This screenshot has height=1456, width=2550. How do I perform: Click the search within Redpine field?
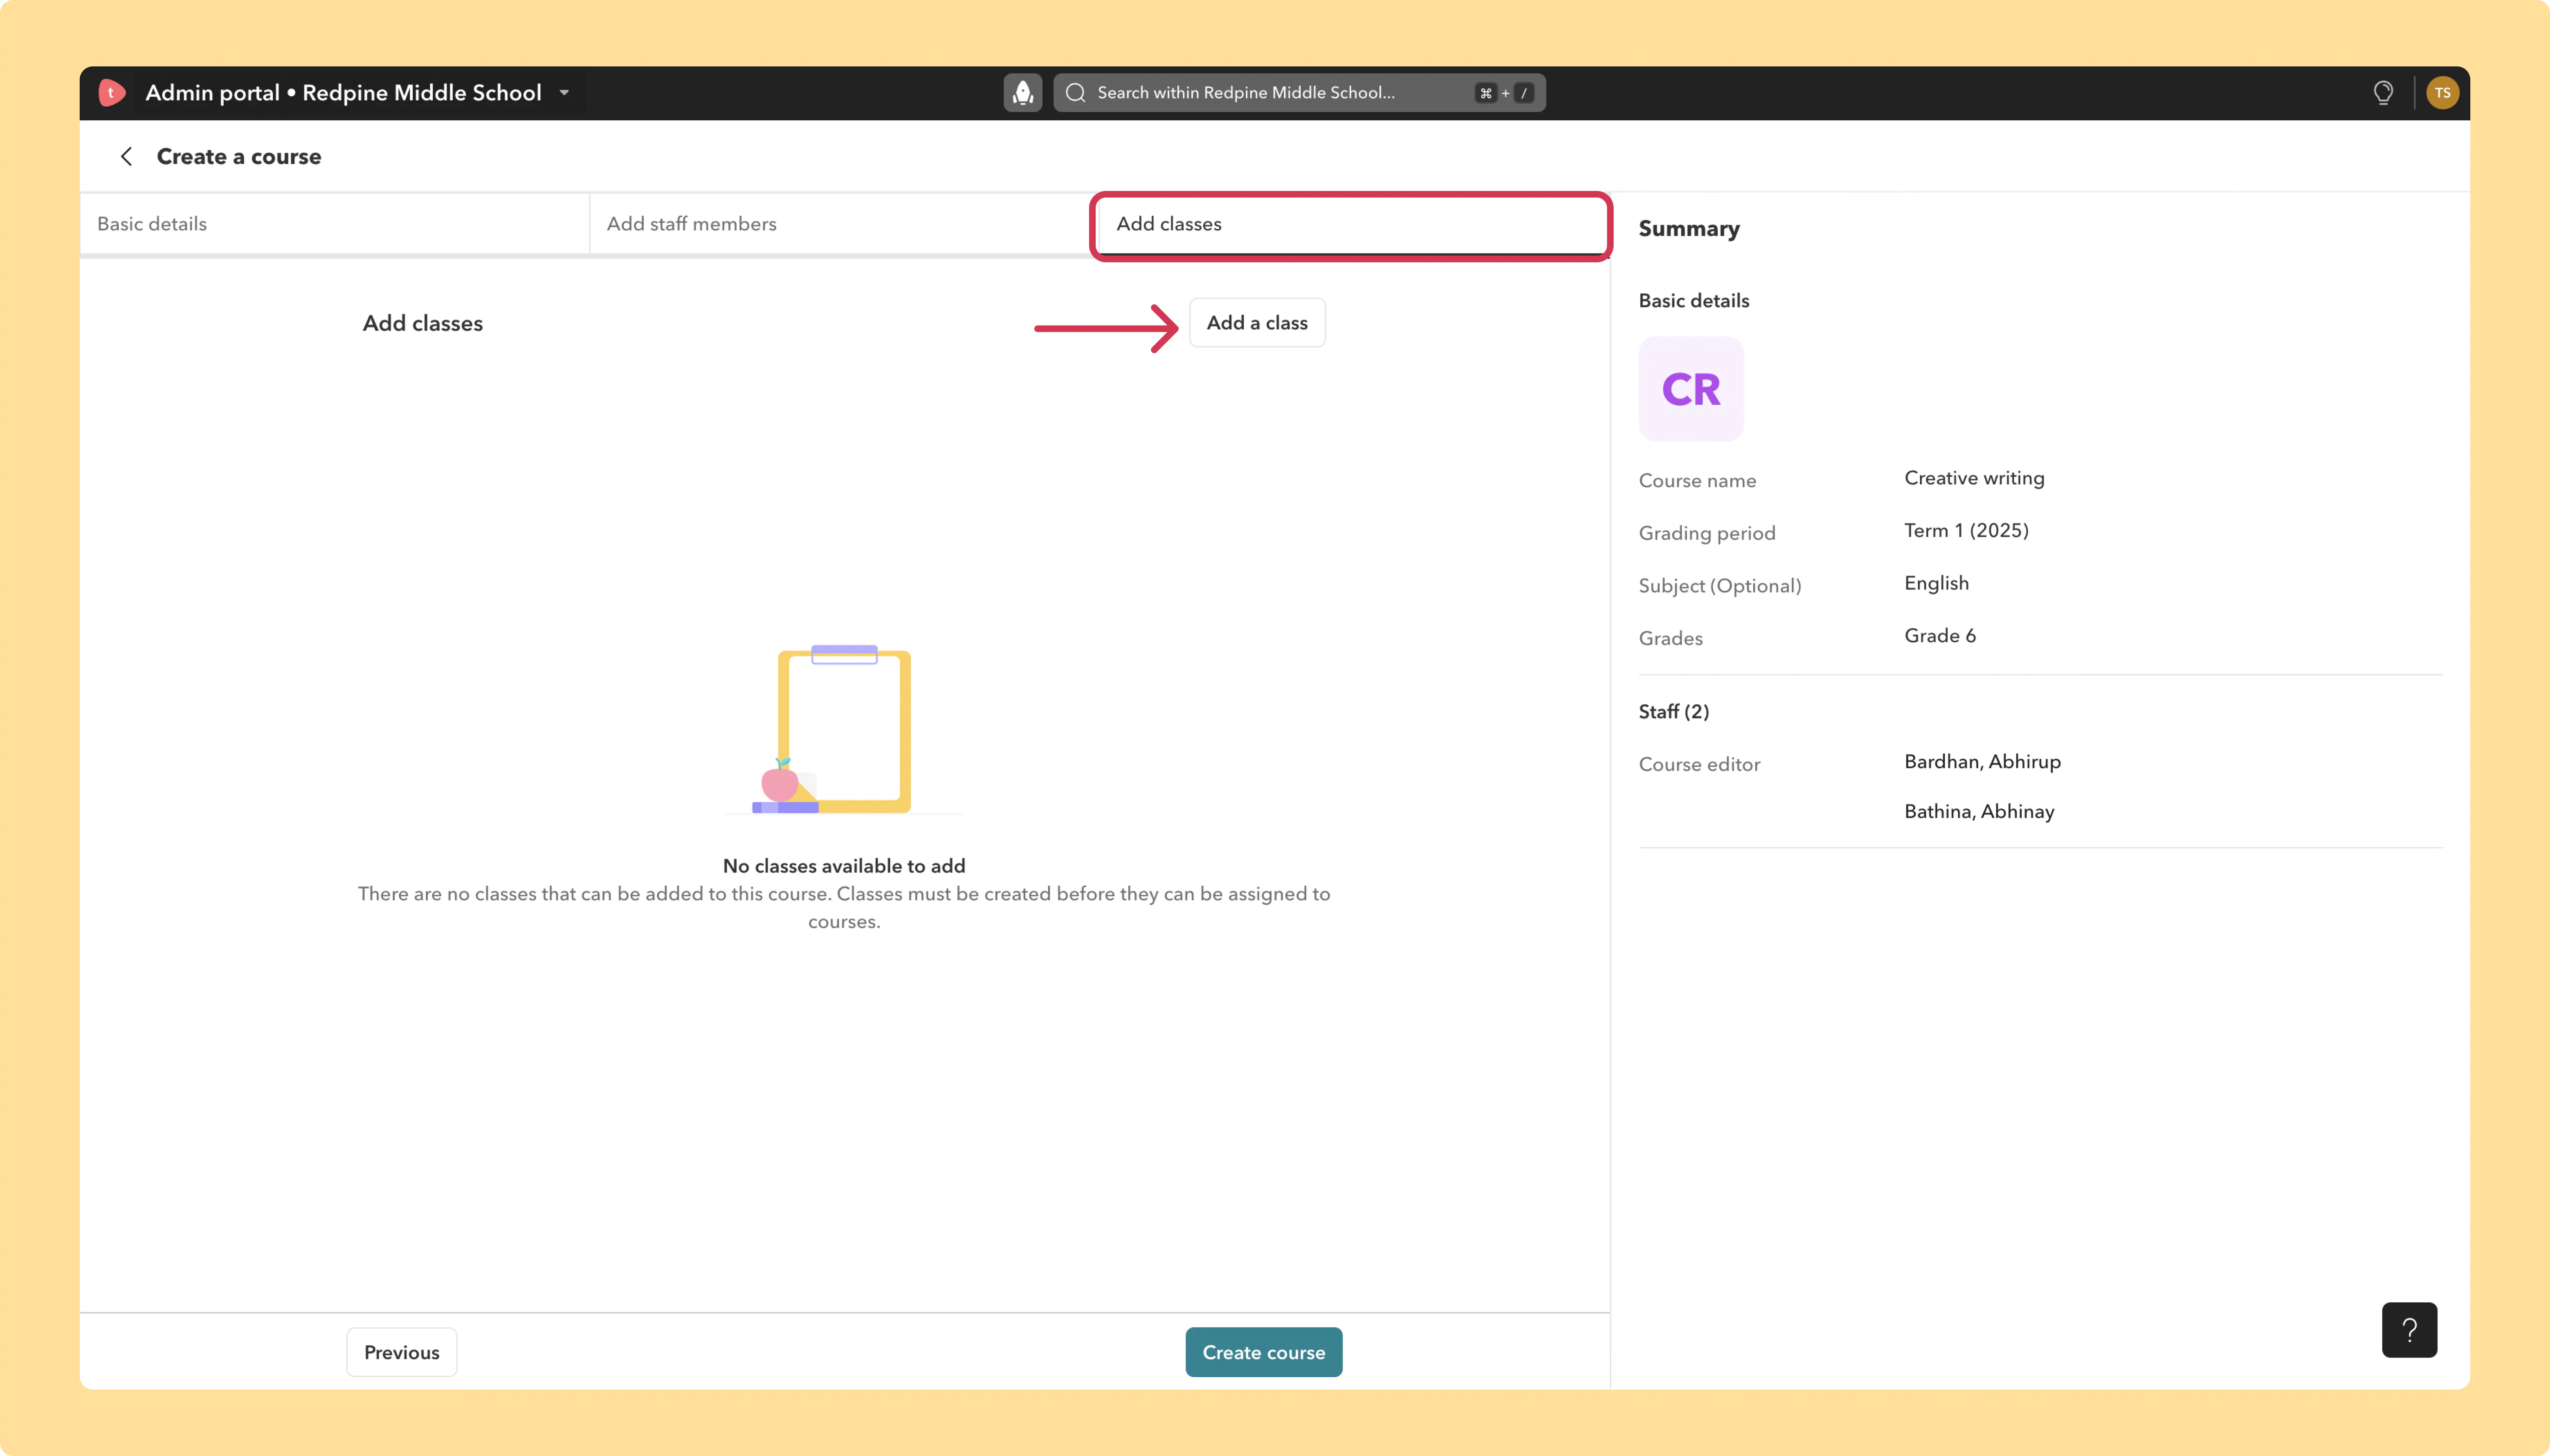pyautogui.click(x=1299, y=93)
